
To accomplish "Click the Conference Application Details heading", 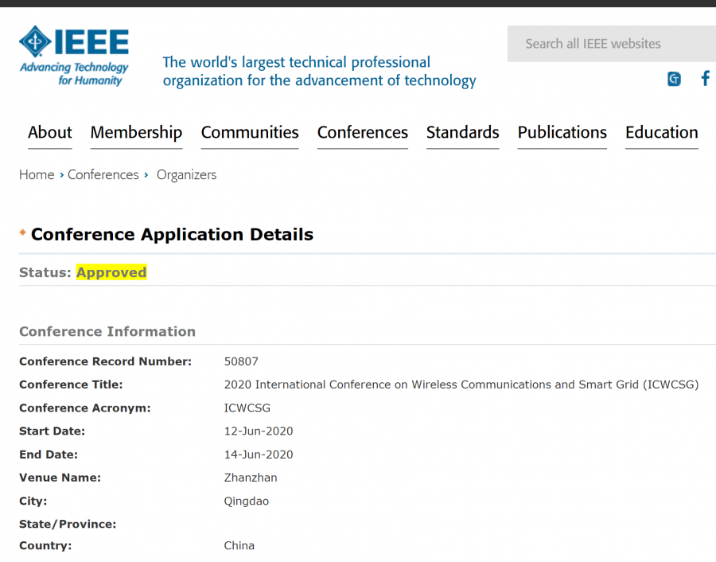I will click(172, 235).
